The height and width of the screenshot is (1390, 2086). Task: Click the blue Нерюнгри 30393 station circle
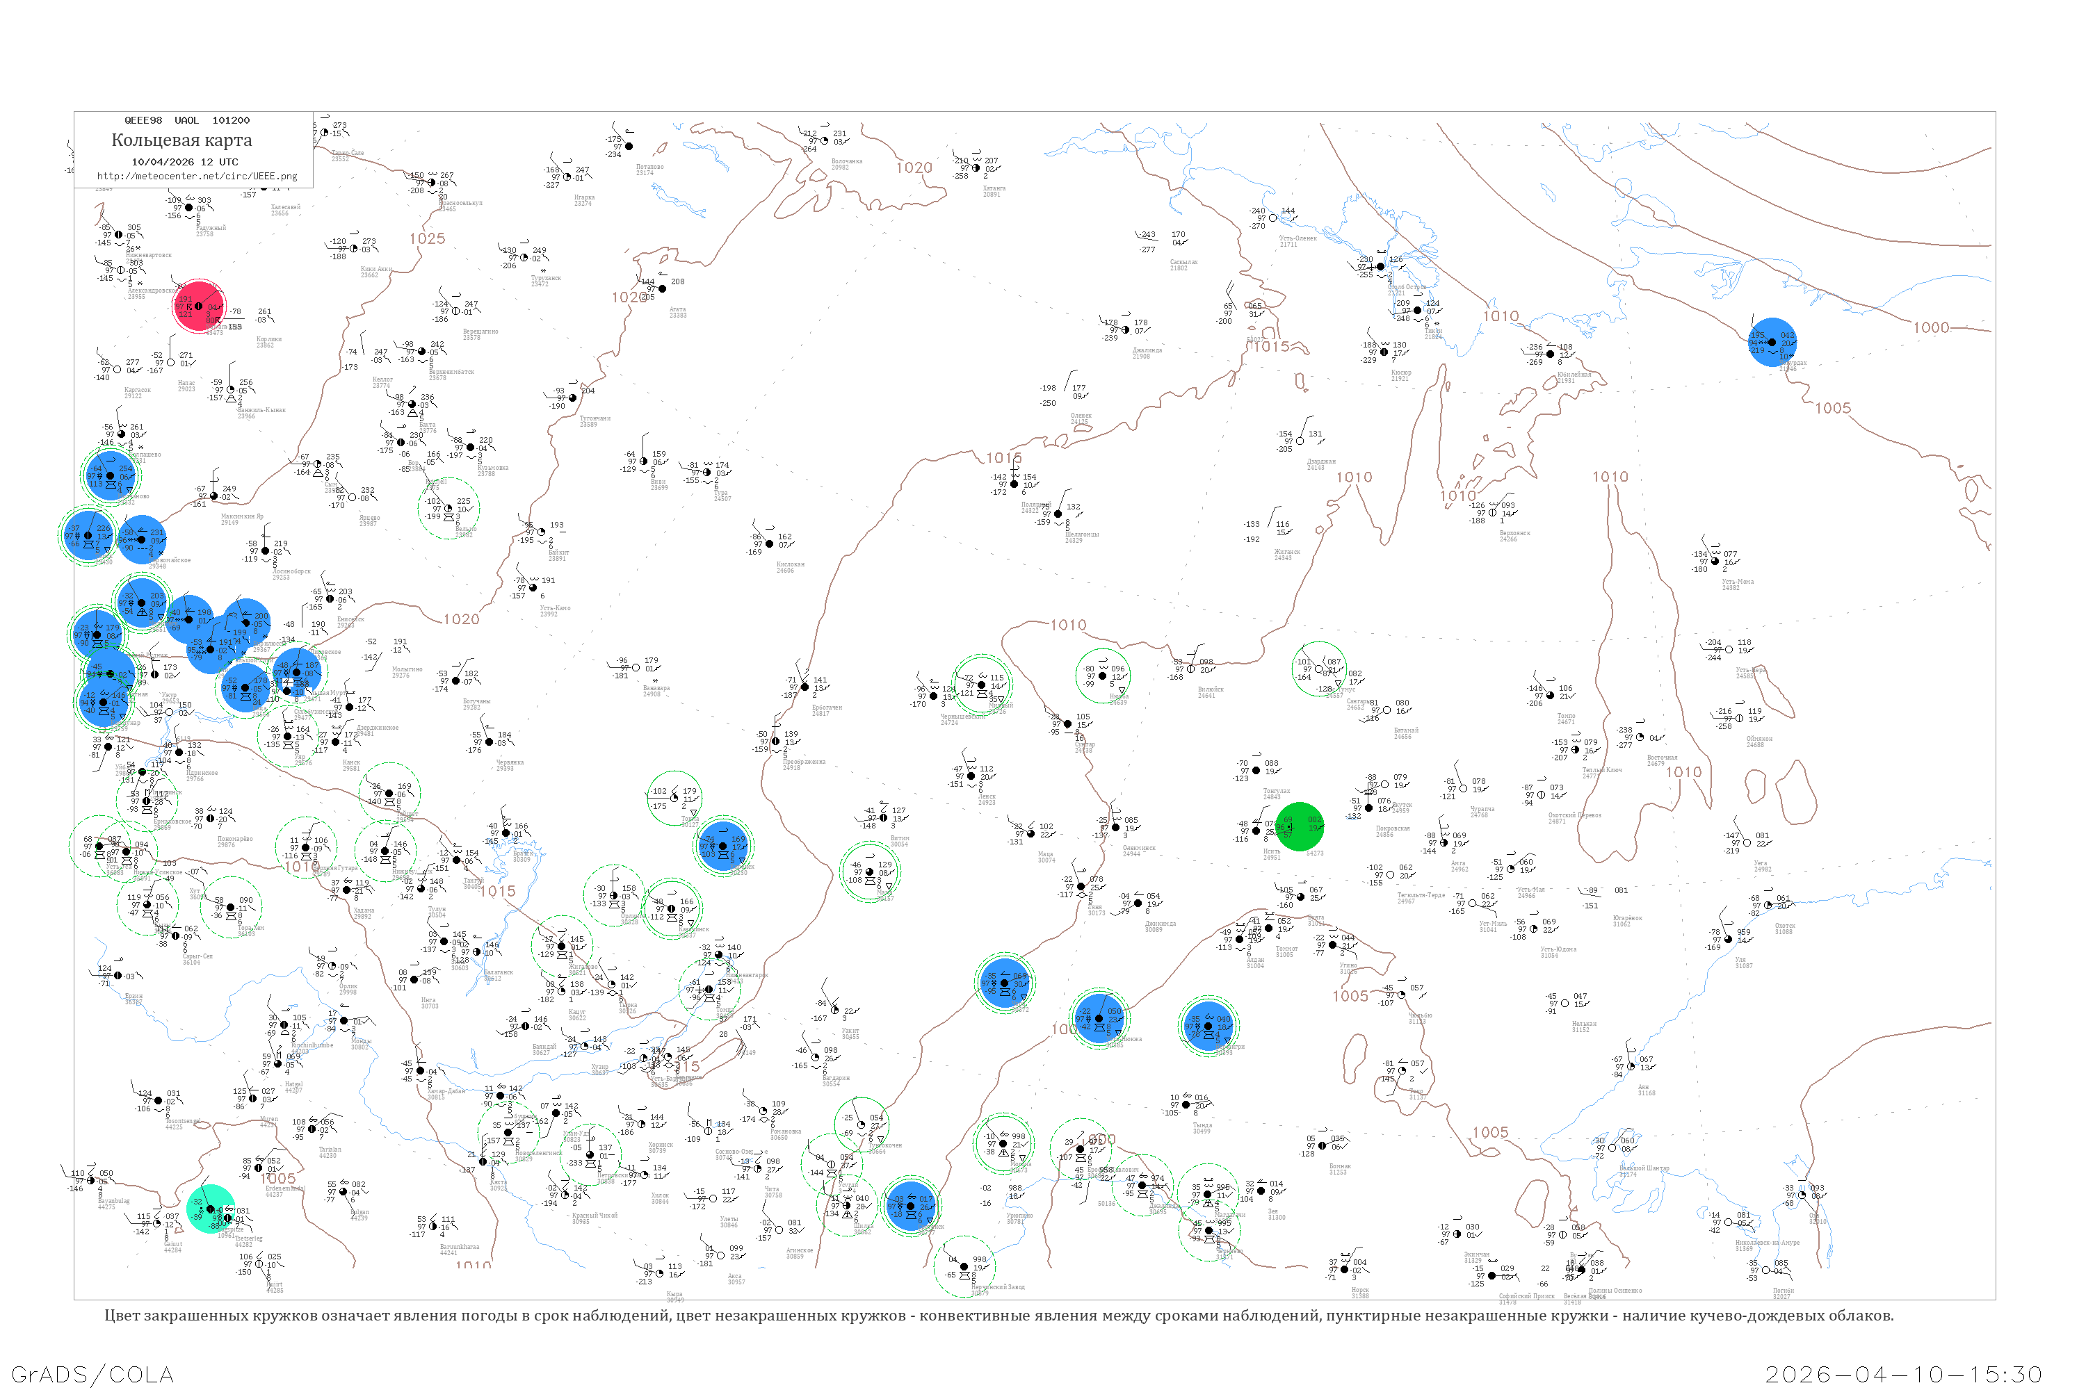tap(1208, 1027)
